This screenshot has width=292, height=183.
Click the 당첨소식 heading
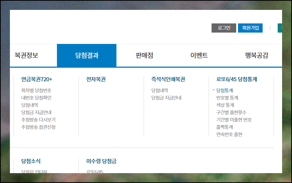(x=31, y=161)
